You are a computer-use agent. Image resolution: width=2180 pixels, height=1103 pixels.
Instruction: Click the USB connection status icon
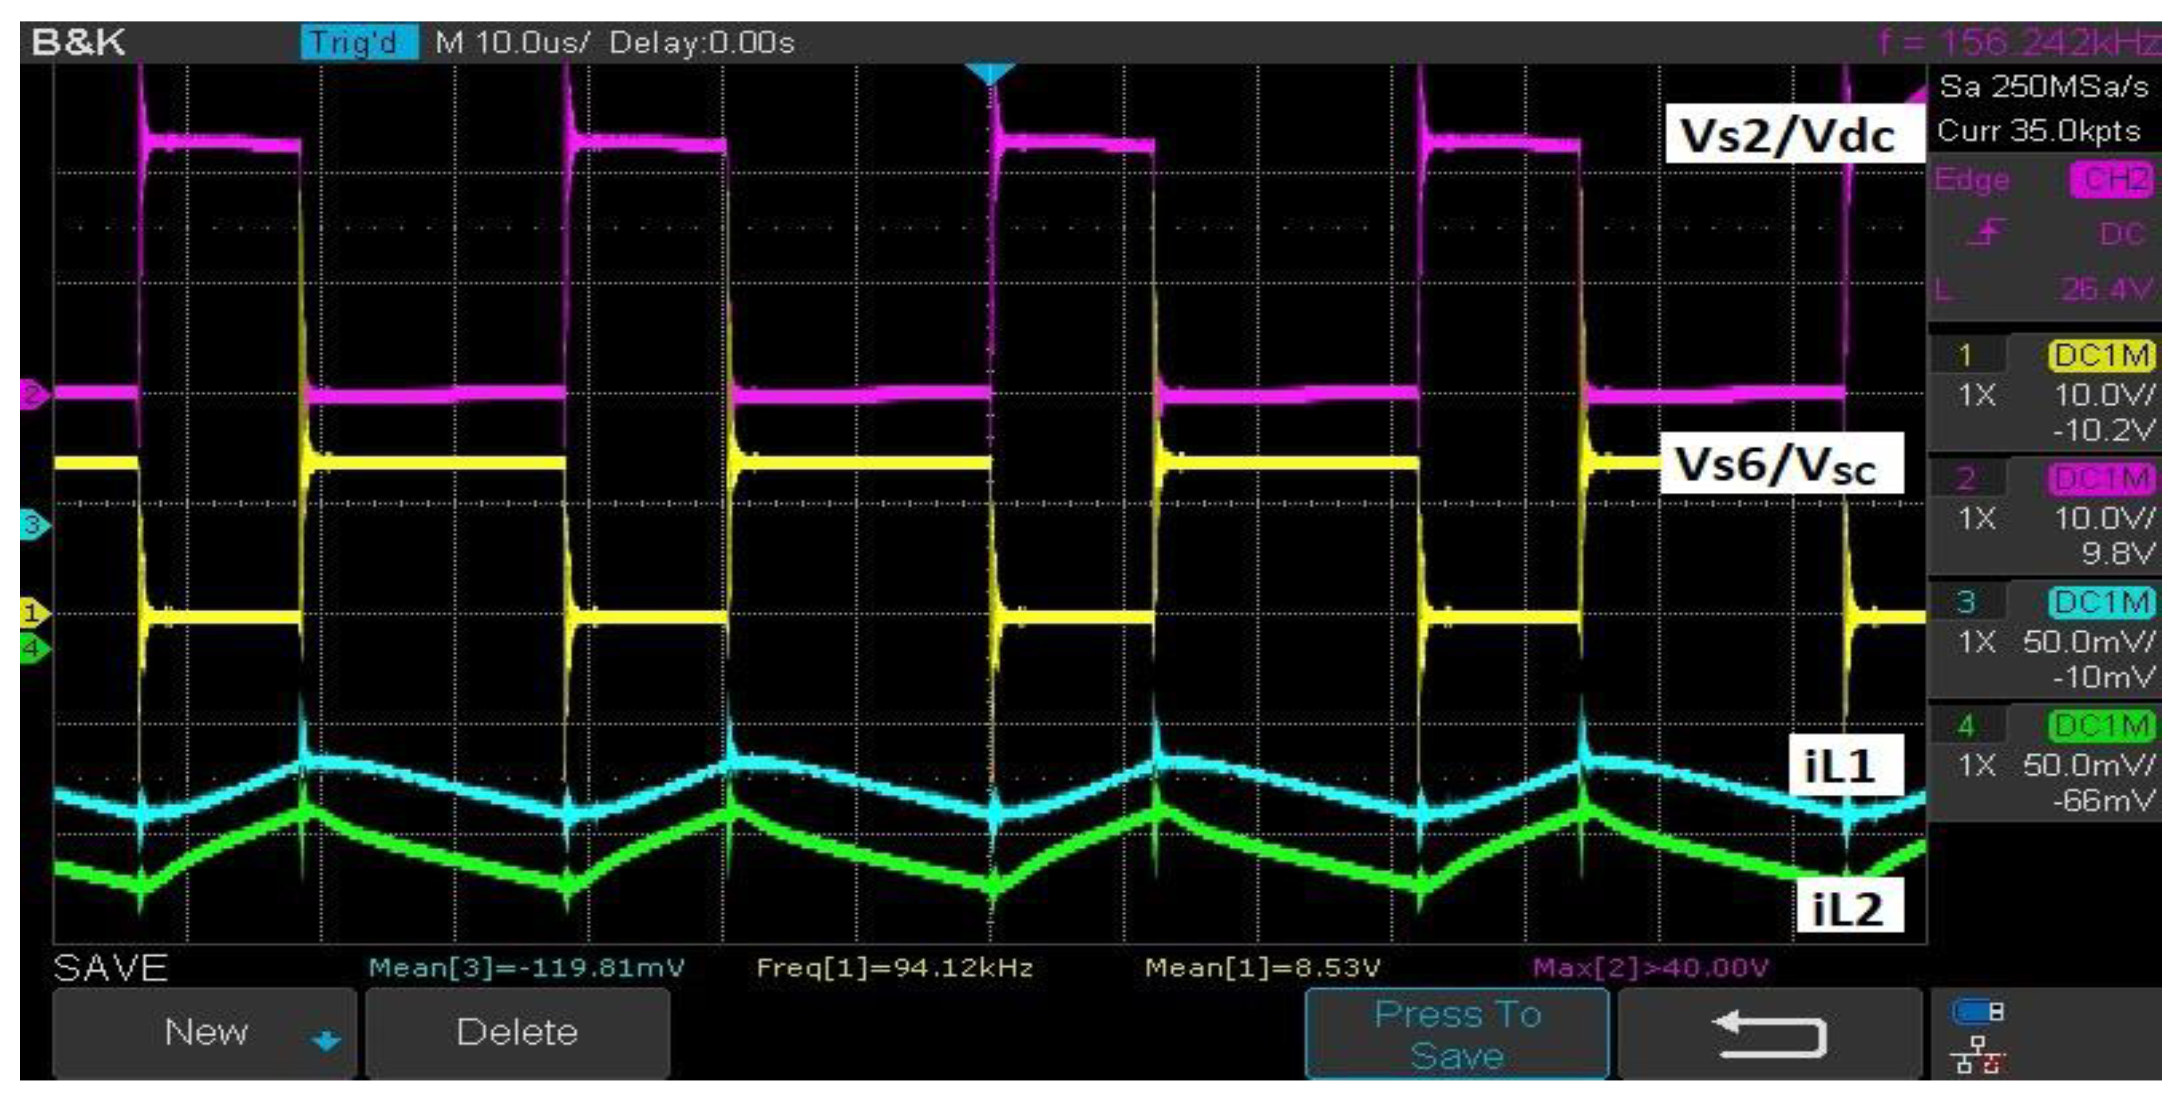(x=1977, y=1012)
